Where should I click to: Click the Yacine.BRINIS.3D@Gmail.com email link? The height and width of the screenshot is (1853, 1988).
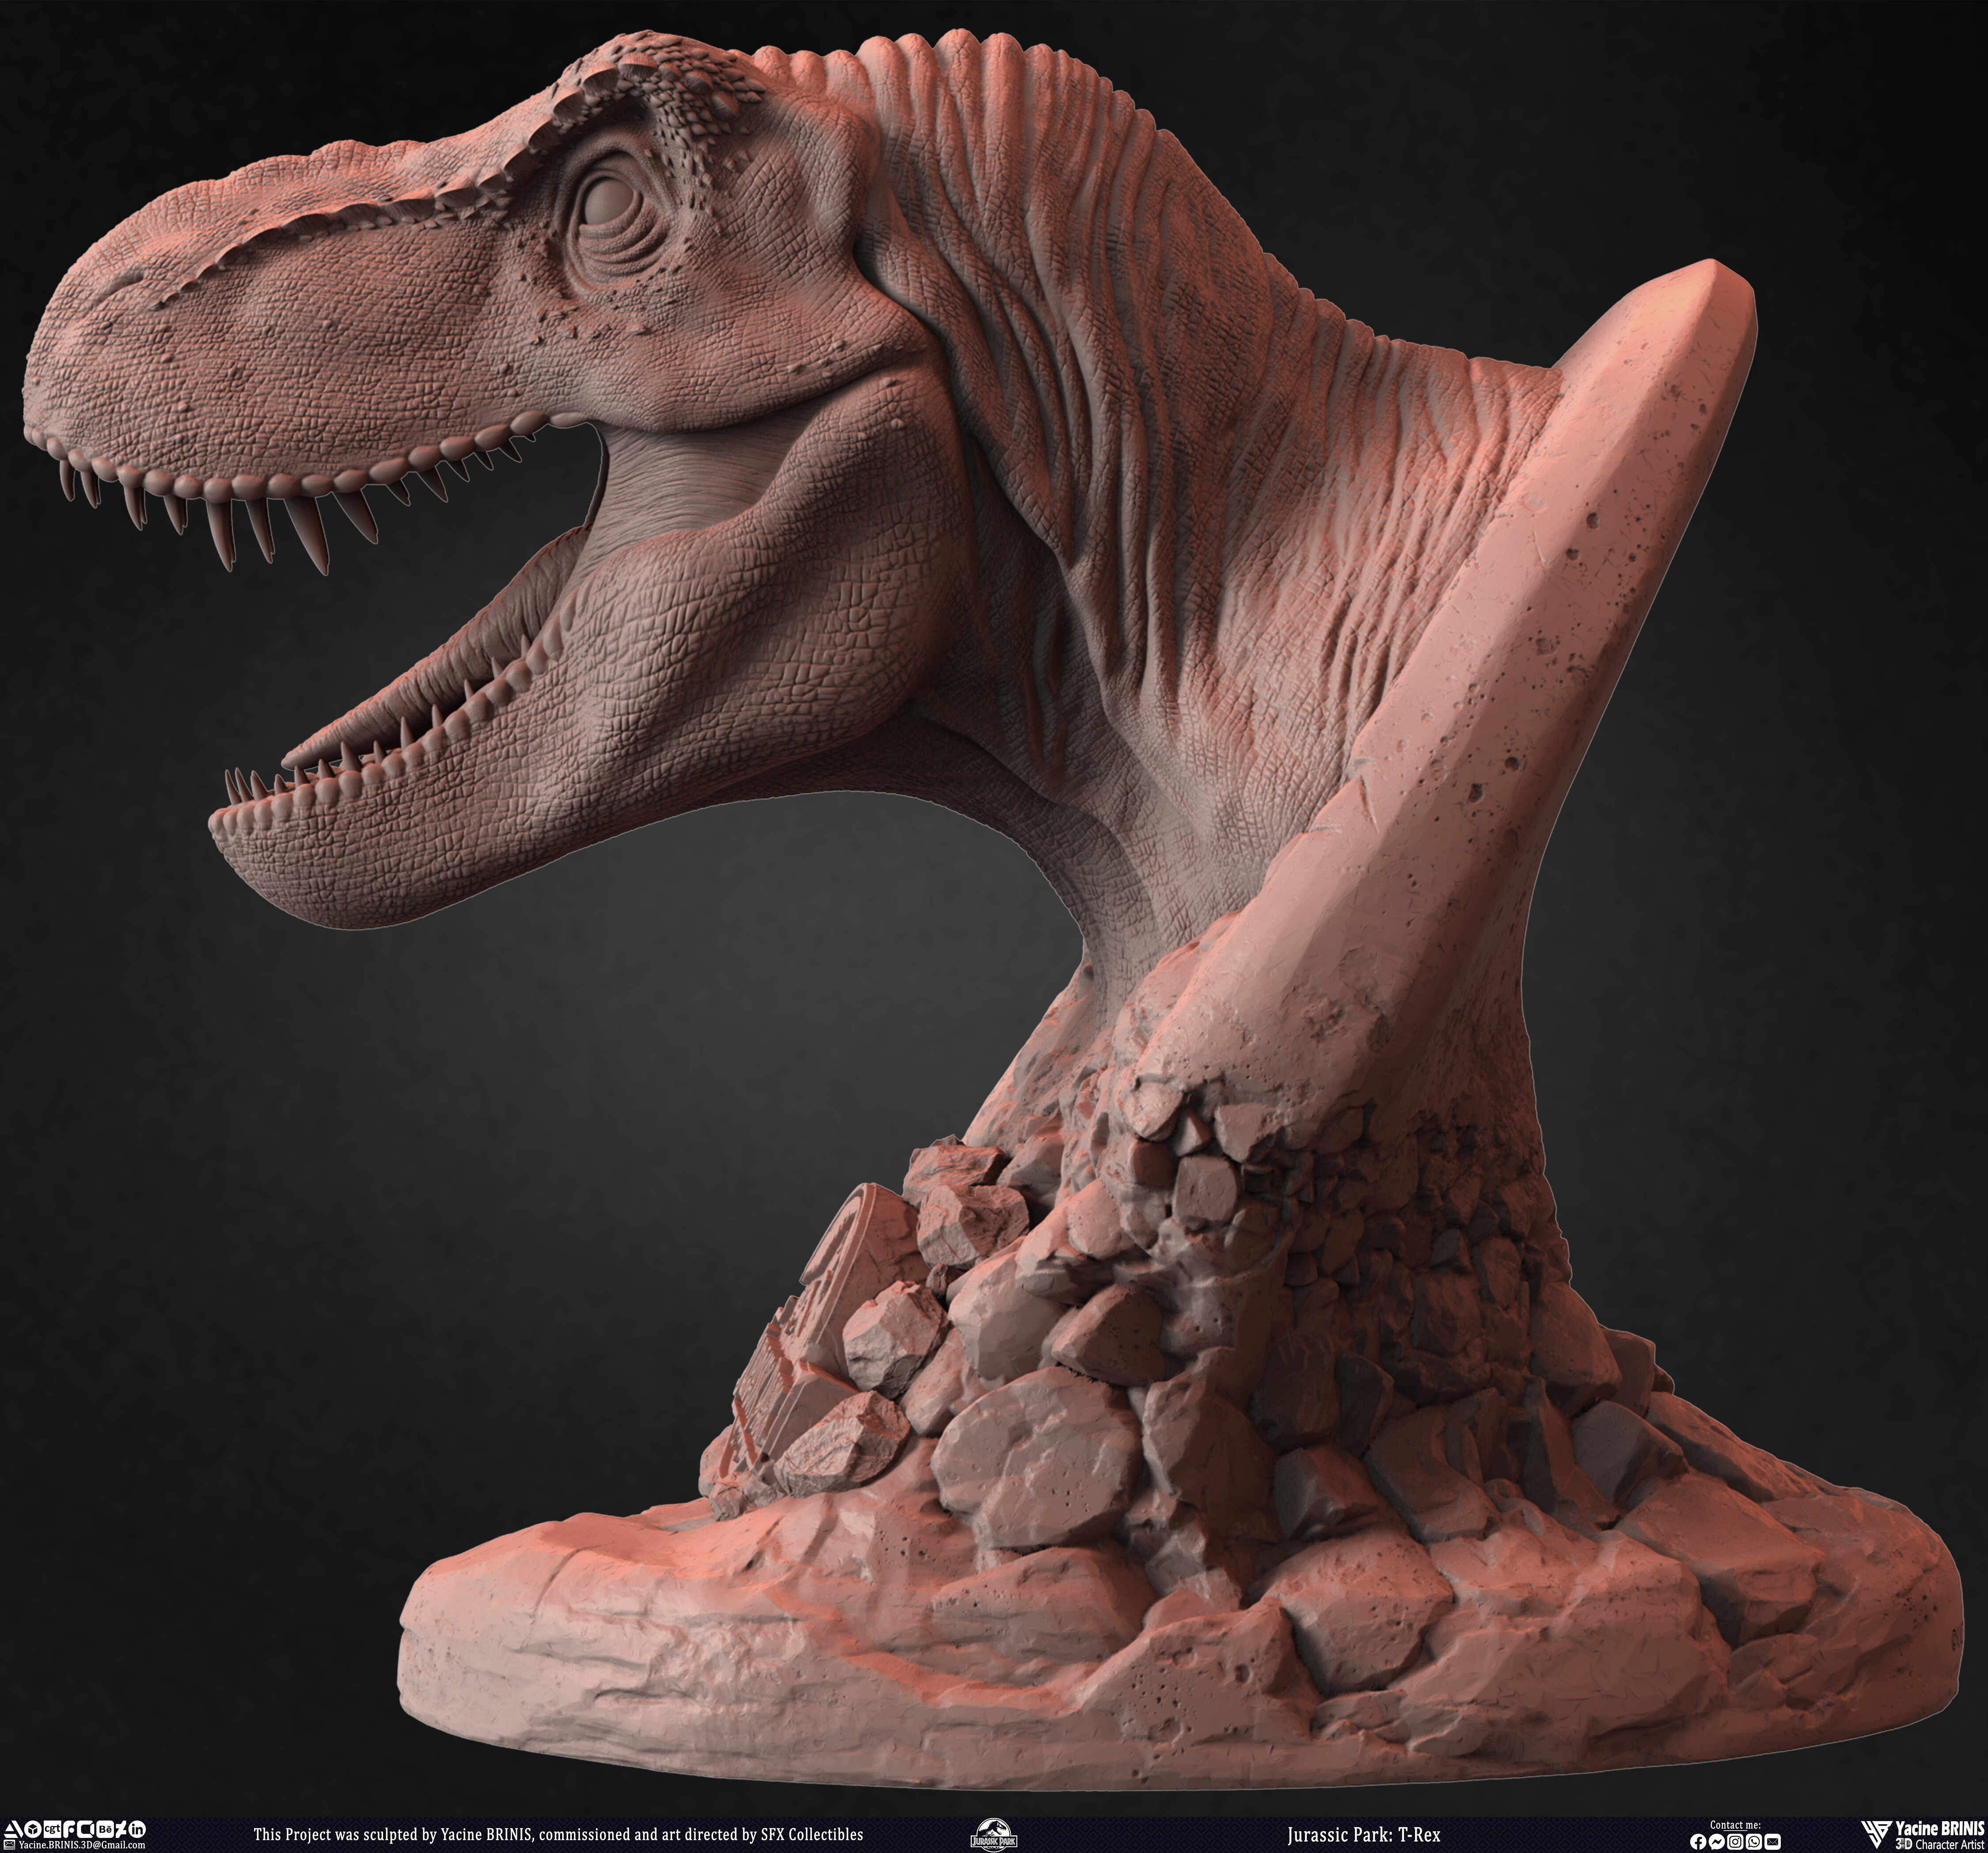point(82,1844)
